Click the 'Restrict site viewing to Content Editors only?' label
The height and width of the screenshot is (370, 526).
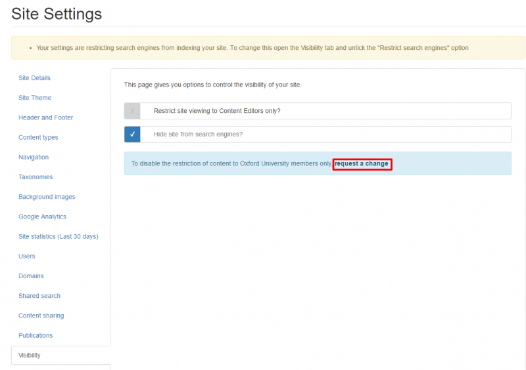[217, 111]
